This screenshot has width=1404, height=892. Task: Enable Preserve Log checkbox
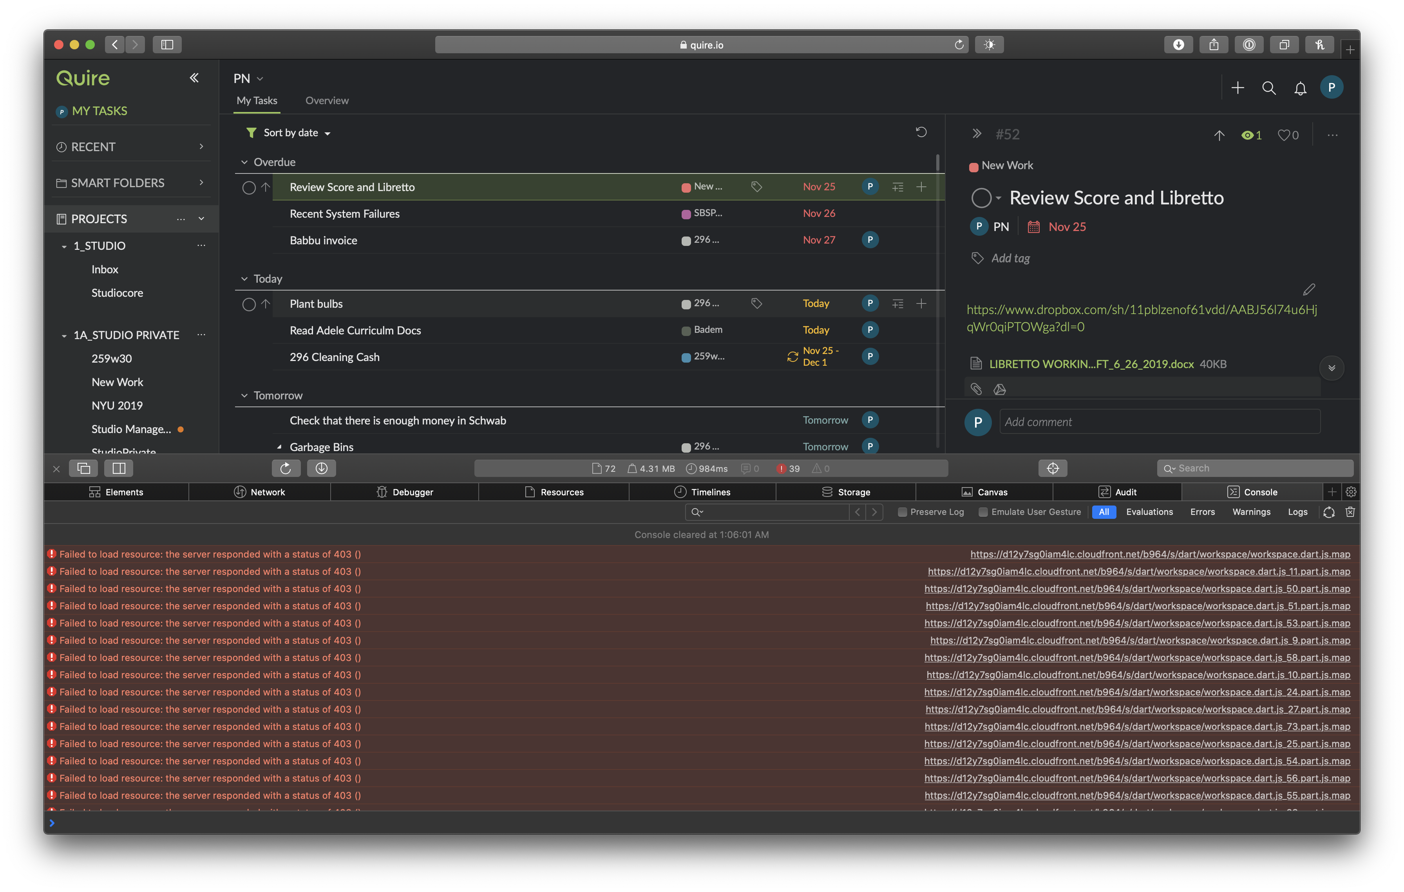coord(902,512)
